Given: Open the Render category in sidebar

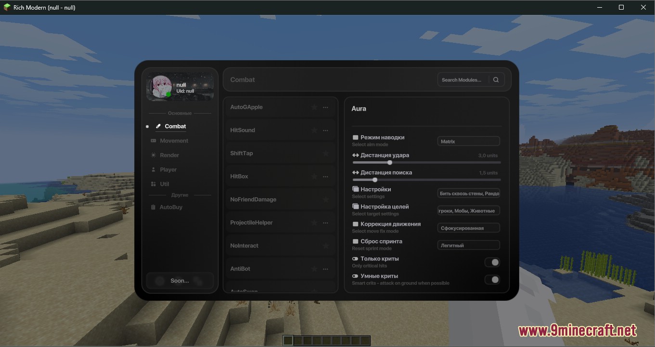Looking at the screenshot, I should [x=169, y=155].
